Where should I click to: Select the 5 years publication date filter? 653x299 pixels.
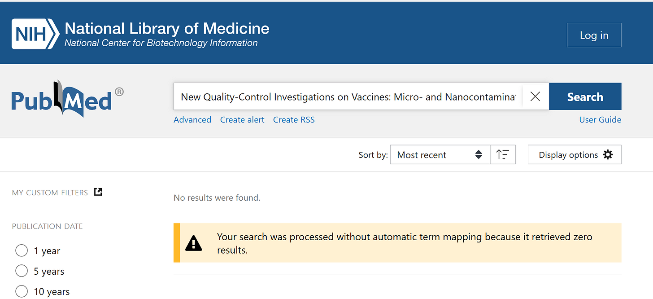[x=22, y=271]
